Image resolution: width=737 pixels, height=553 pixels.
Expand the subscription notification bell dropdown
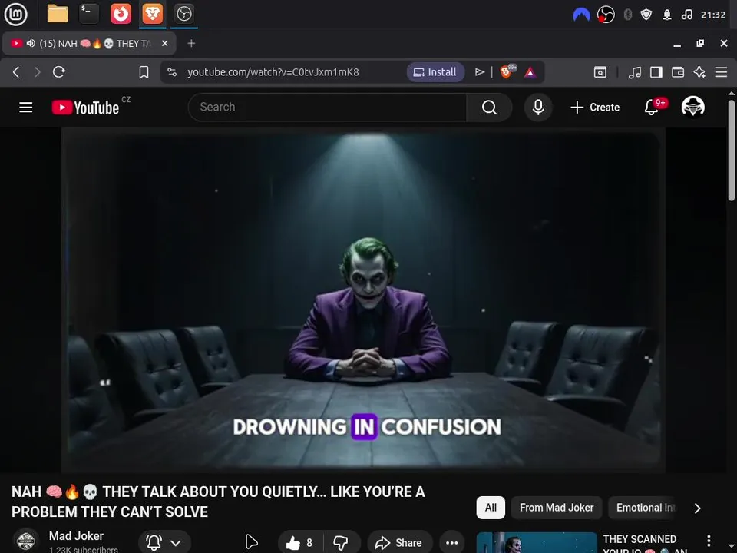(x=164, y=543)
